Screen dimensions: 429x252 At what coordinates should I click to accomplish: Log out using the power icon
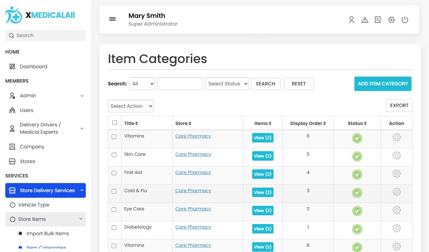point(405,20)
